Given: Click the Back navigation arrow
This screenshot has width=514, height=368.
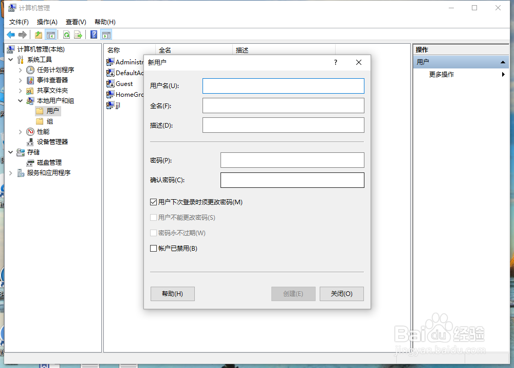Looking at the screenshot, I should [x=11, y=34].
